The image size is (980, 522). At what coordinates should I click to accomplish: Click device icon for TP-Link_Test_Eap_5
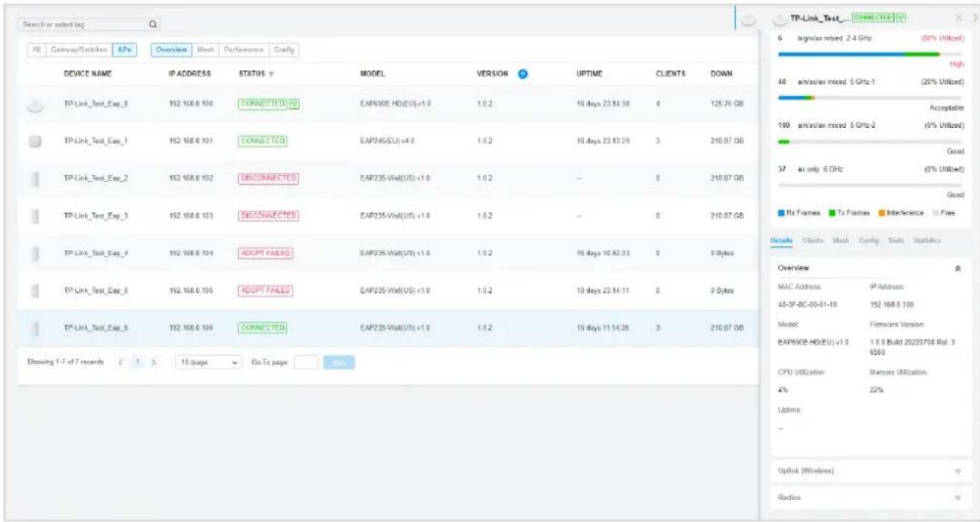34,291
